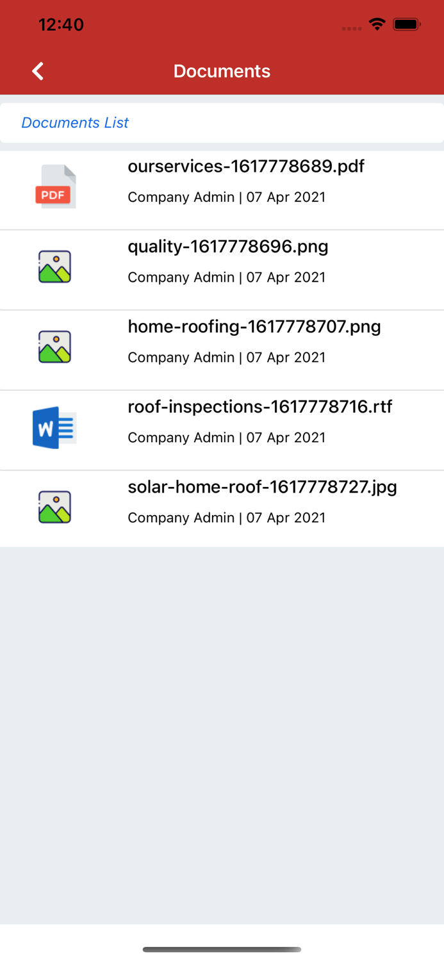Tap the clock showing 12:40
Viewport: 444px width, 961px height.
62,24
